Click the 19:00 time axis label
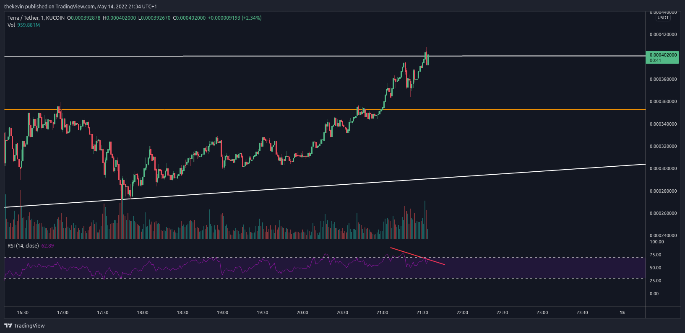Image resolution: width=685 pixels, height=333 pixels. point(222,312)
